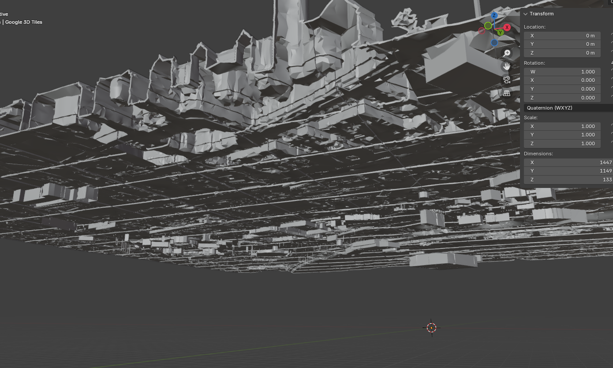Click the hand pan view icon
The height and width of the screenshot is (368, 613).
click(507, 66)
